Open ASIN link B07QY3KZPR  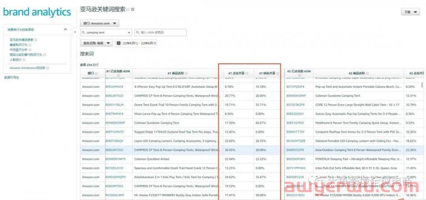295,105
